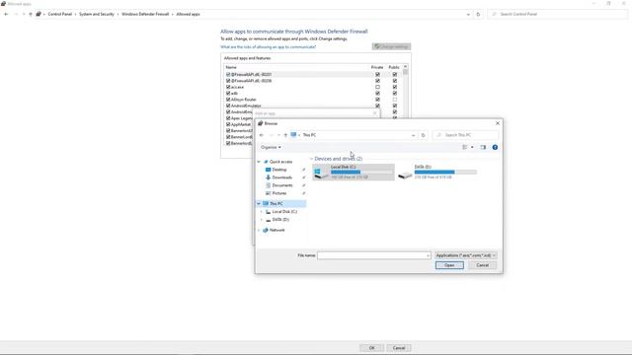Select Quick access in the navigation pane

click(x=280, y=162)
